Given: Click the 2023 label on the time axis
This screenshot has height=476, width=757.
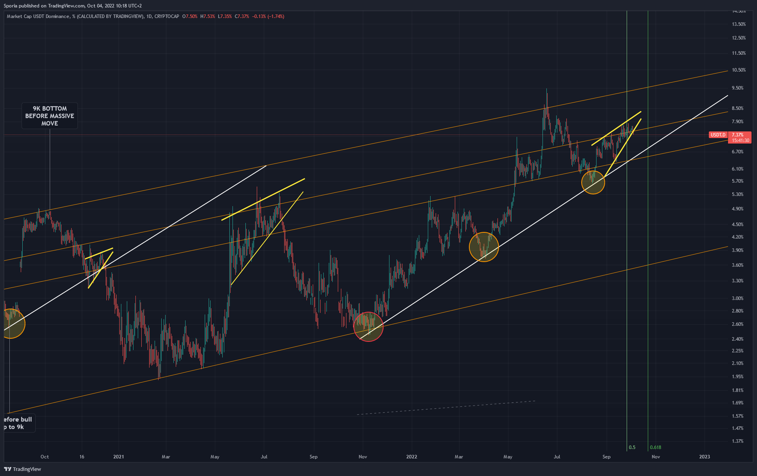Looking at the screenshot, I should [x=705, y=457].
